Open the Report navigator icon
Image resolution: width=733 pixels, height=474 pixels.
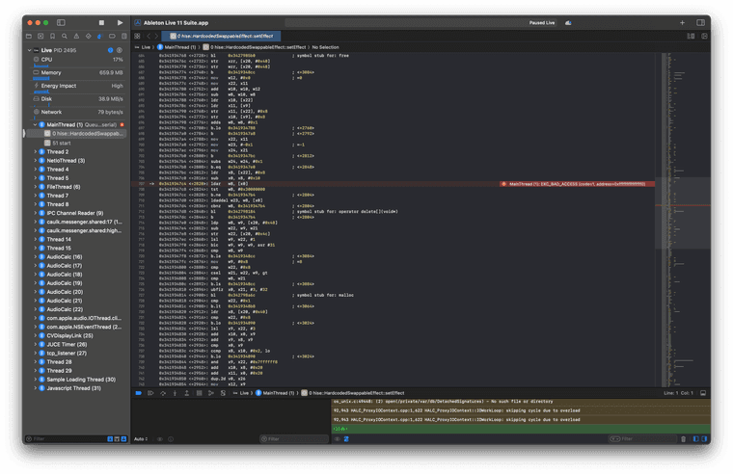click(x=123, y=36)
